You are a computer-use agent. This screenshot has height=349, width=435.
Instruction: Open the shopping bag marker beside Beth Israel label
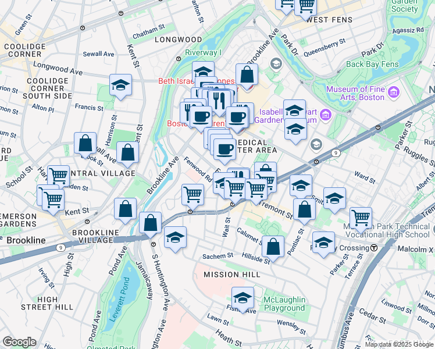pos(247,75)
